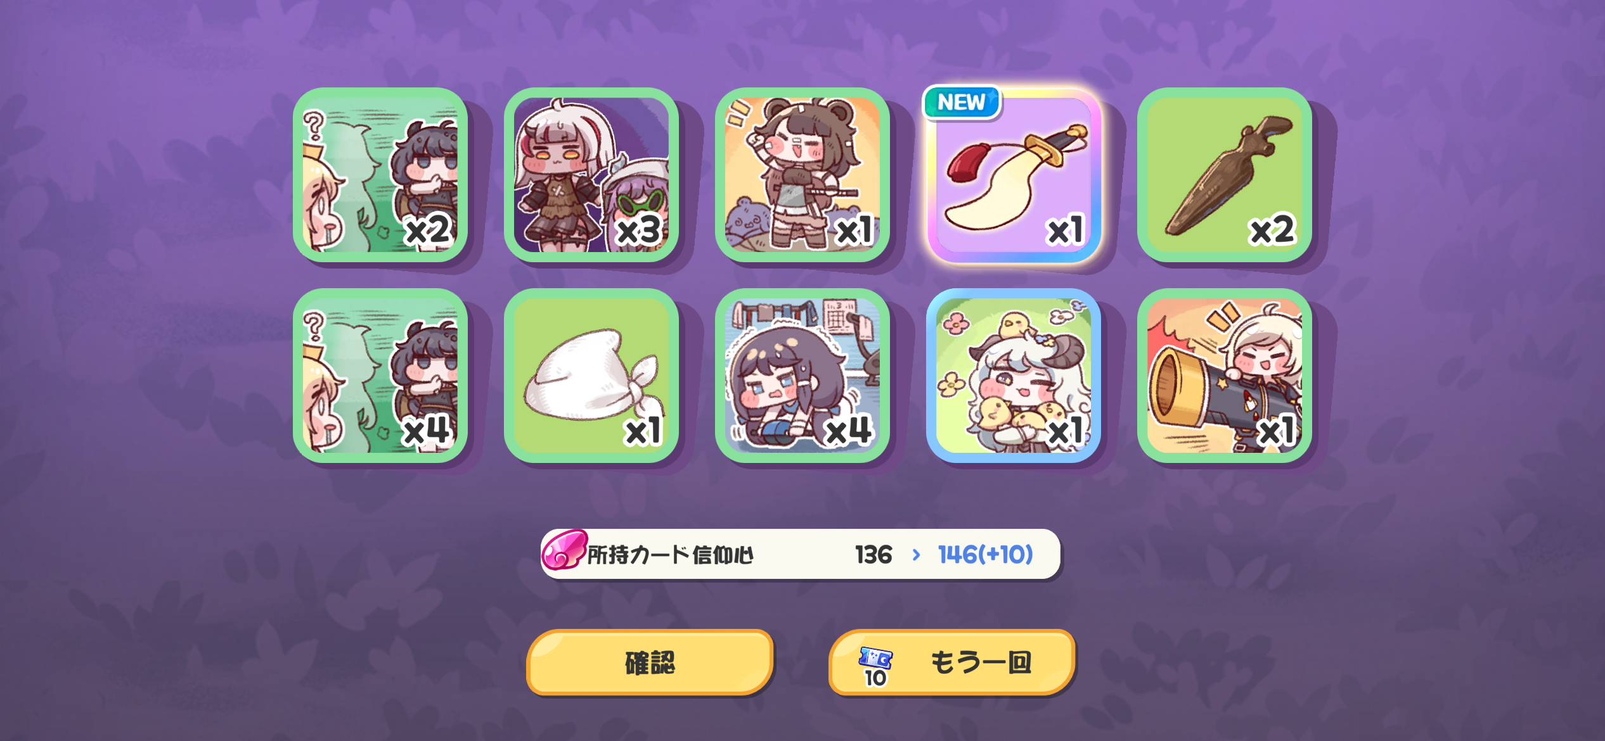Open the confused characters card marked x4

tap(380, 376)
